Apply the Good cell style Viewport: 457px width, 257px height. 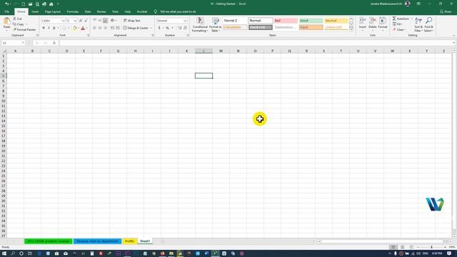311,21
